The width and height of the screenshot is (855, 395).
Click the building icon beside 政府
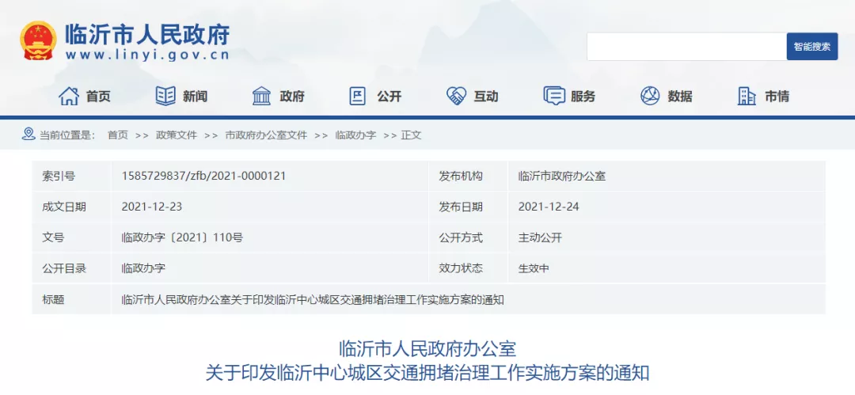point(262,96)
